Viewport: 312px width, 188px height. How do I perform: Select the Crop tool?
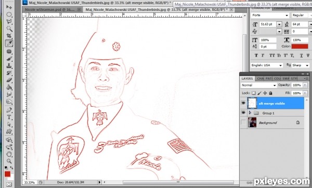click(9, 36)
